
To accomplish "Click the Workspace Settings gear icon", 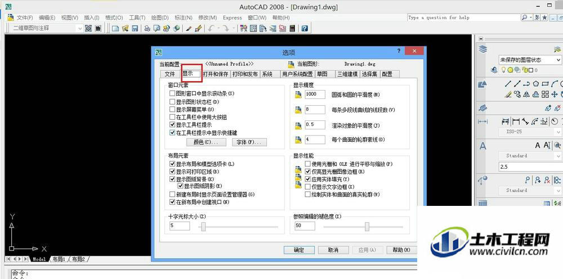I will (x=89, y=28).
